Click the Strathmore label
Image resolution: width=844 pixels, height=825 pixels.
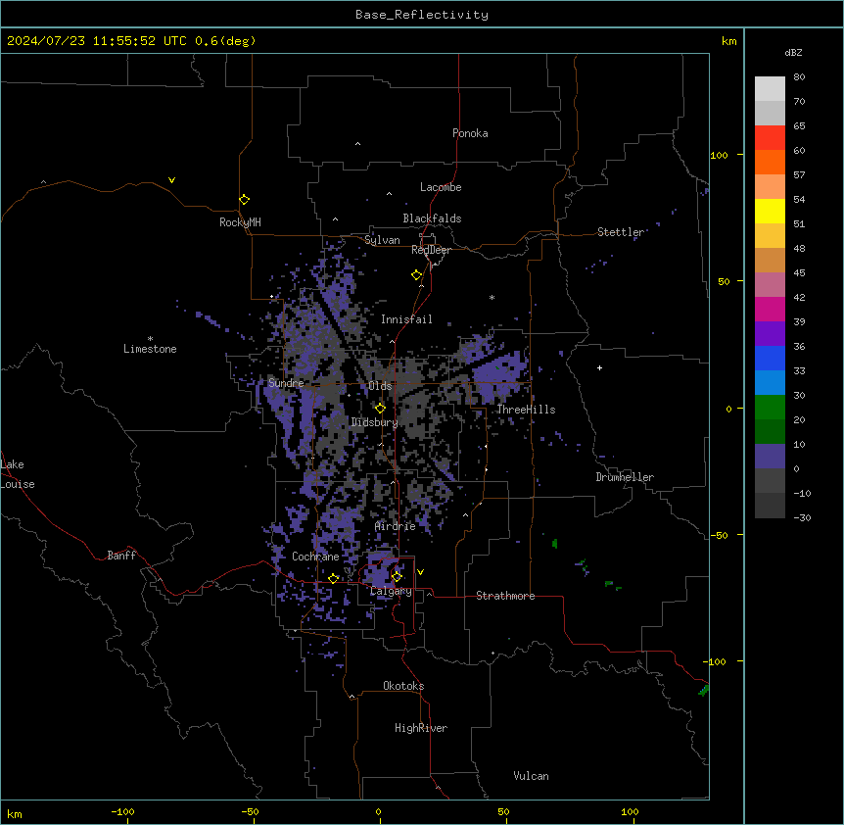click(x=505, y=596)
